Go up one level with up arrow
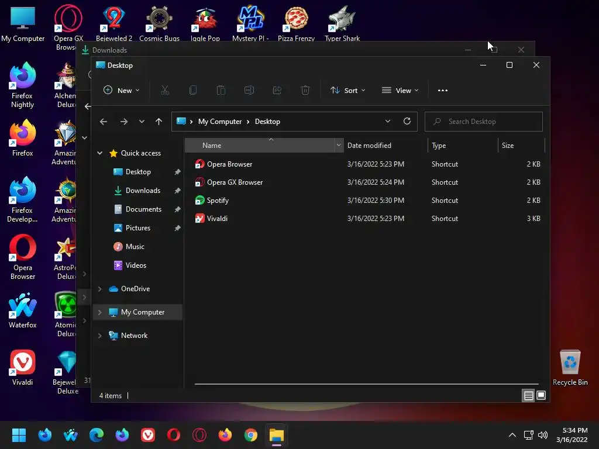599x449 pixels. (x=159, y=122)
